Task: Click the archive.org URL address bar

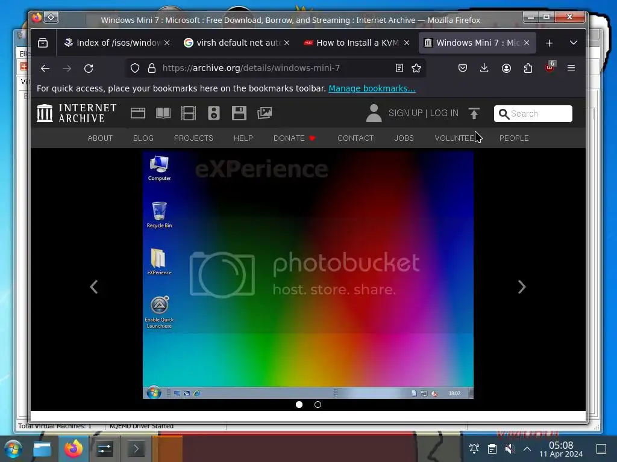Action: (x=275, y=68)
